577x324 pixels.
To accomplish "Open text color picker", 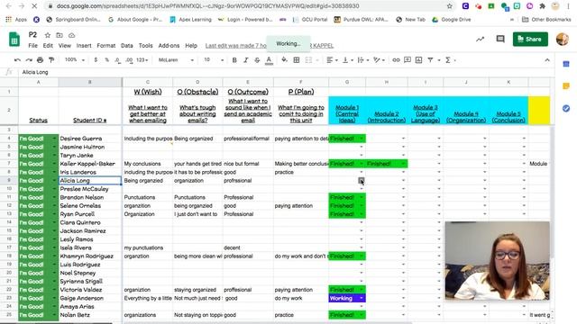I will (x=269, y=60).
